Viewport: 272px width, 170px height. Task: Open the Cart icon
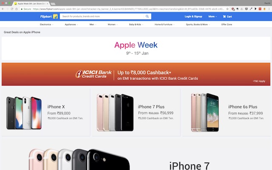tap(227, 17)
